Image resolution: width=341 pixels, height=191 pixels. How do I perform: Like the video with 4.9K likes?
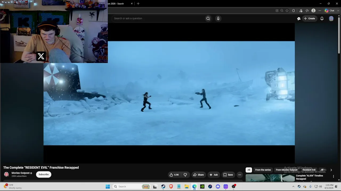[174, 175]
